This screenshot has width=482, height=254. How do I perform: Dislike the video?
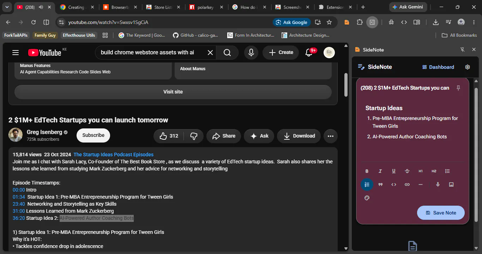click(194, 136)
